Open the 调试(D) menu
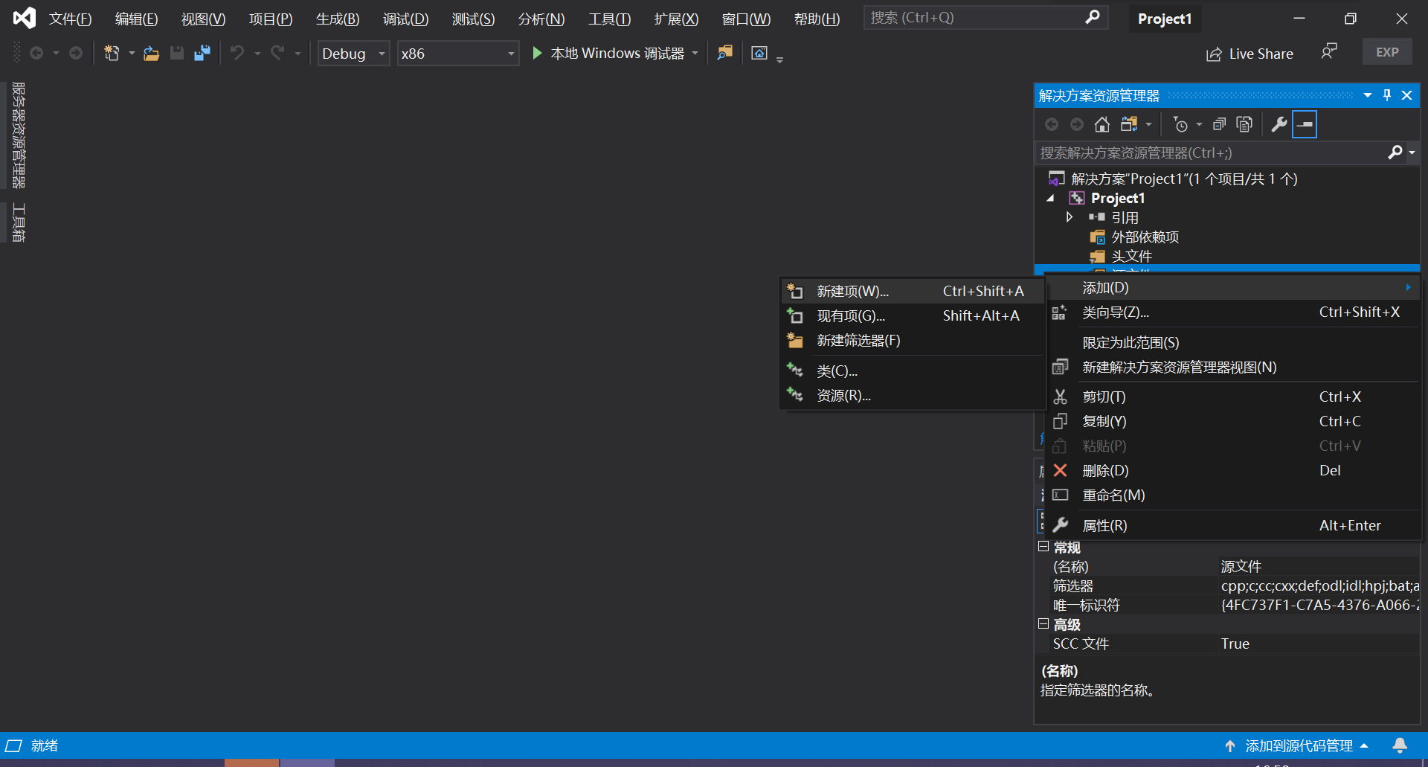Image resolution: width=1428 pixels, height=767 pixels. [x=405, y=19]
